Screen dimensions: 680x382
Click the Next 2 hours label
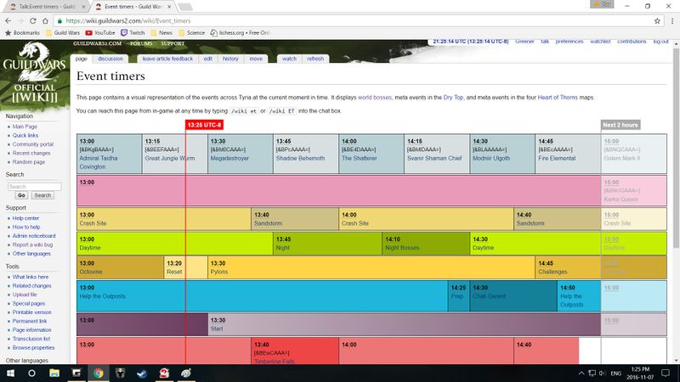620,125
